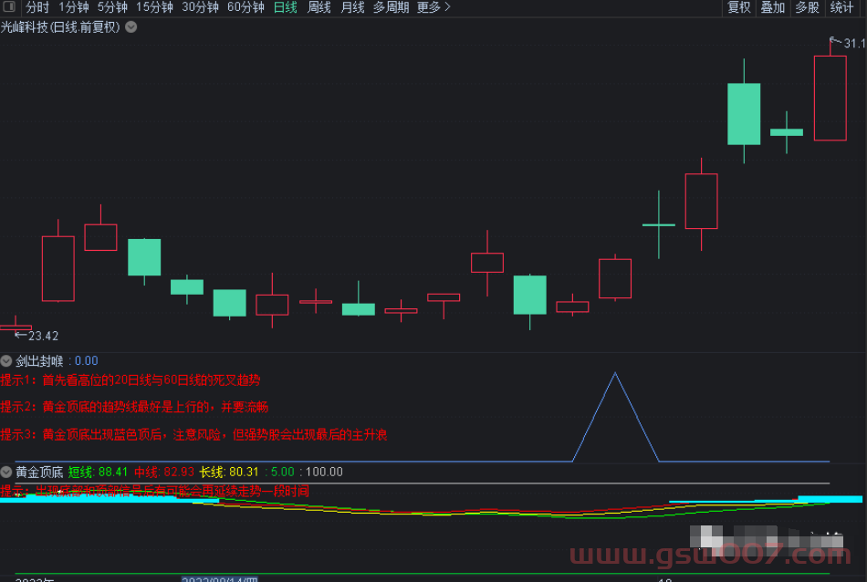Collapse the 剑出封喉 indicator panel
Screen dimensions: 867x582
7,361
